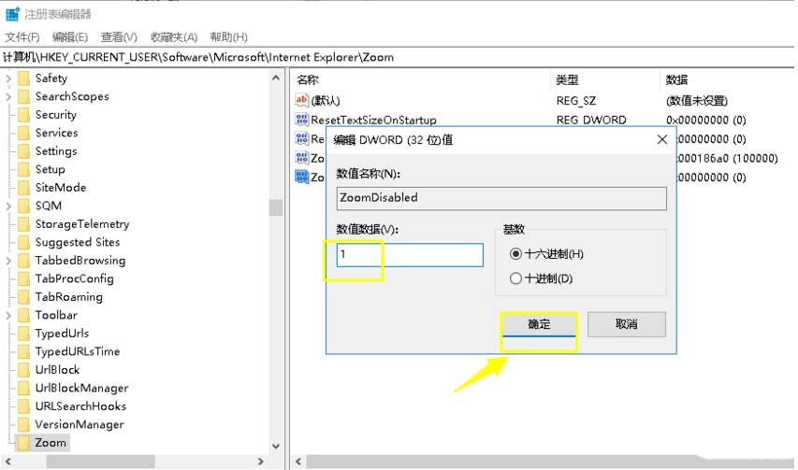Click the Settings folder icon
Screen dimensions: 798x470
pos(23,151)
